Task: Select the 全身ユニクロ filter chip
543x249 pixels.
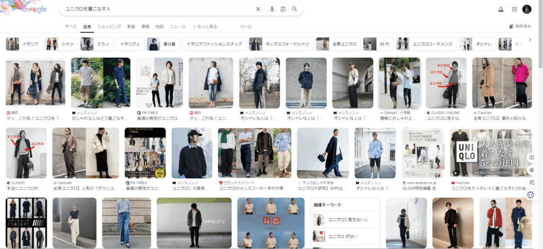Action: pyautogui.click(x=338, y=44)
